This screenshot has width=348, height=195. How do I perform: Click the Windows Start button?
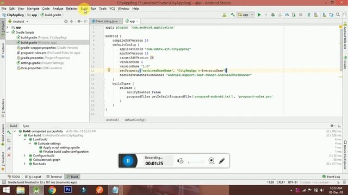6,190
